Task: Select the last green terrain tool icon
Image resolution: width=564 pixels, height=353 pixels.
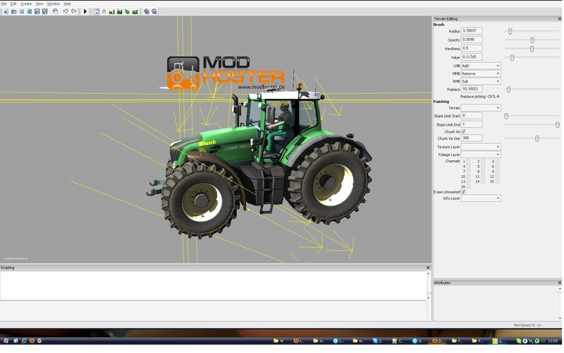Action: pos(135,12)
